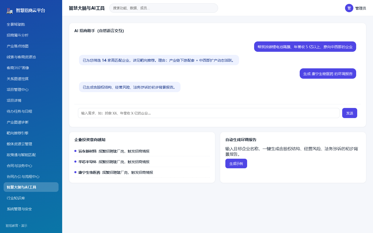Click the factory logo icon in sidebar header
Screen dimensions: 373x233
[10, 11]
